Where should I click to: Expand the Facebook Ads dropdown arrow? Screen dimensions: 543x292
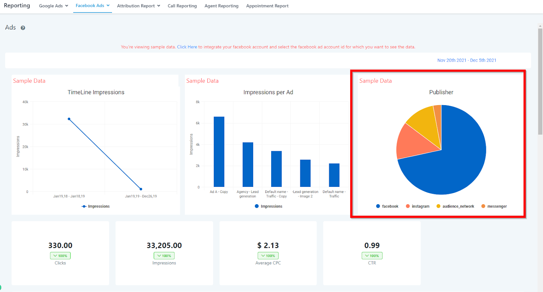108,5
